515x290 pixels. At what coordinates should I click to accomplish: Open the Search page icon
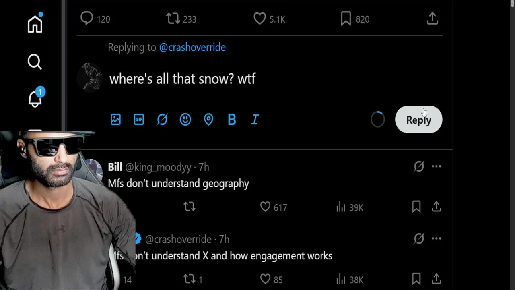(x=35, y=62)
